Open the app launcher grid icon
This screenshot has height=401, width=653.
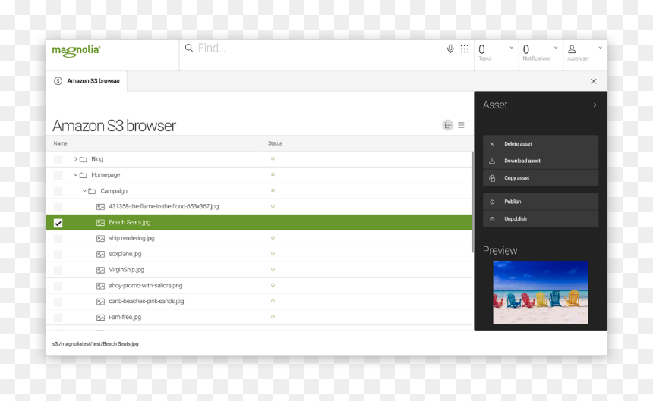(465, 49)
